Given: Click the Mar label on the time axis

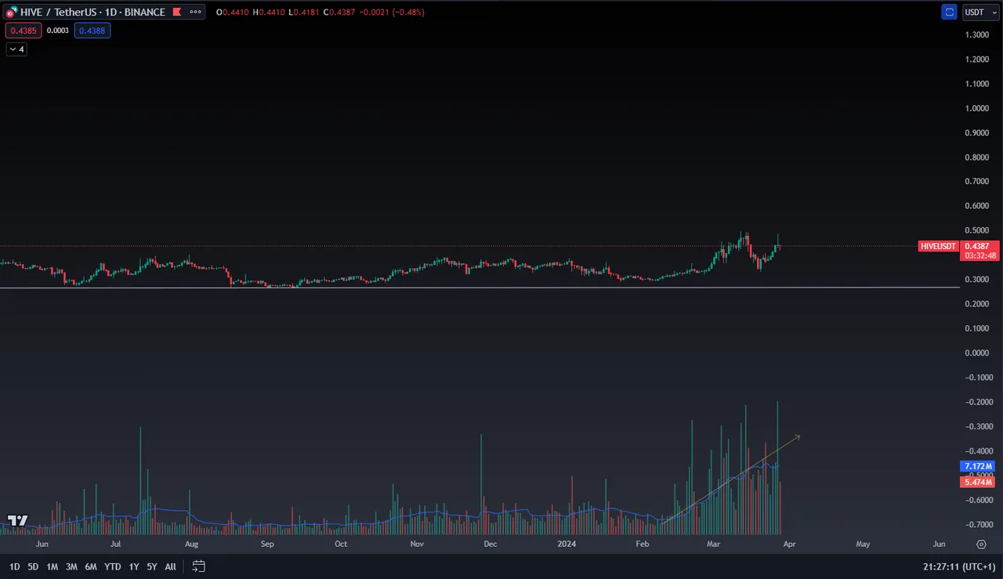Looking at the screenshot, I should [x=714, y=544].
